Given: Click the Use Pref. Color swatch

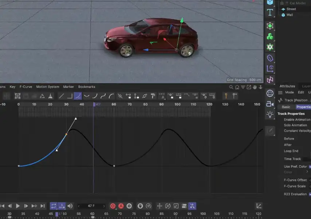Looking at the screenshot, I should tap(310, 166).
